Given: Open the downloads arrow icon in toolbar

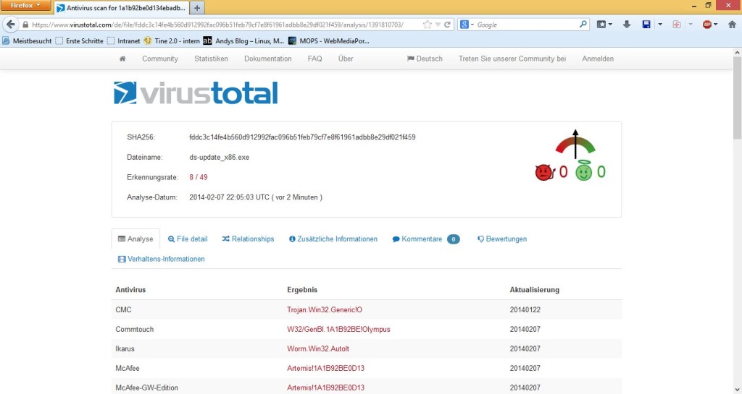Looking at the screenshot, I should (625, 24).
